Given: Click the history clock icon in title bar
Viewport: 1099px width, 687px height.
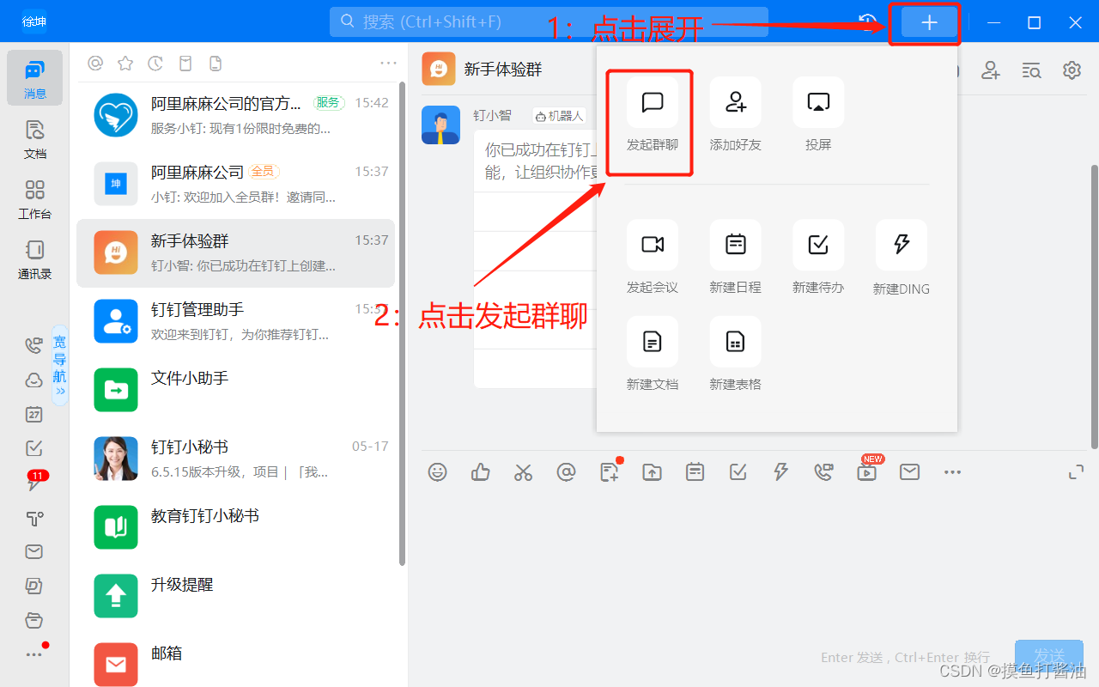Looking at the screenshot, I should point(867,22).
